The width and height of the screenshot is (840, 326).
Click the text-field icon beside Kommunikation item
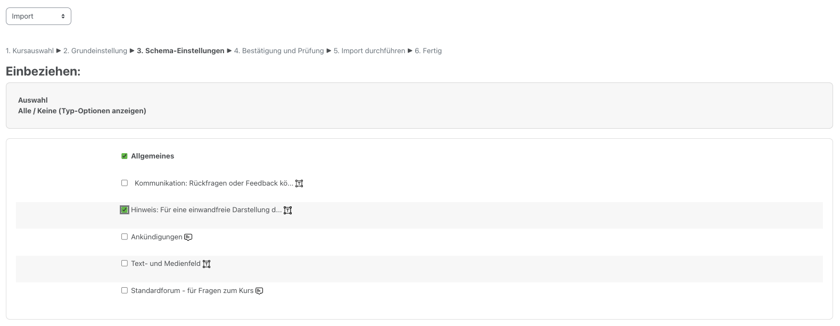point(299,183)
